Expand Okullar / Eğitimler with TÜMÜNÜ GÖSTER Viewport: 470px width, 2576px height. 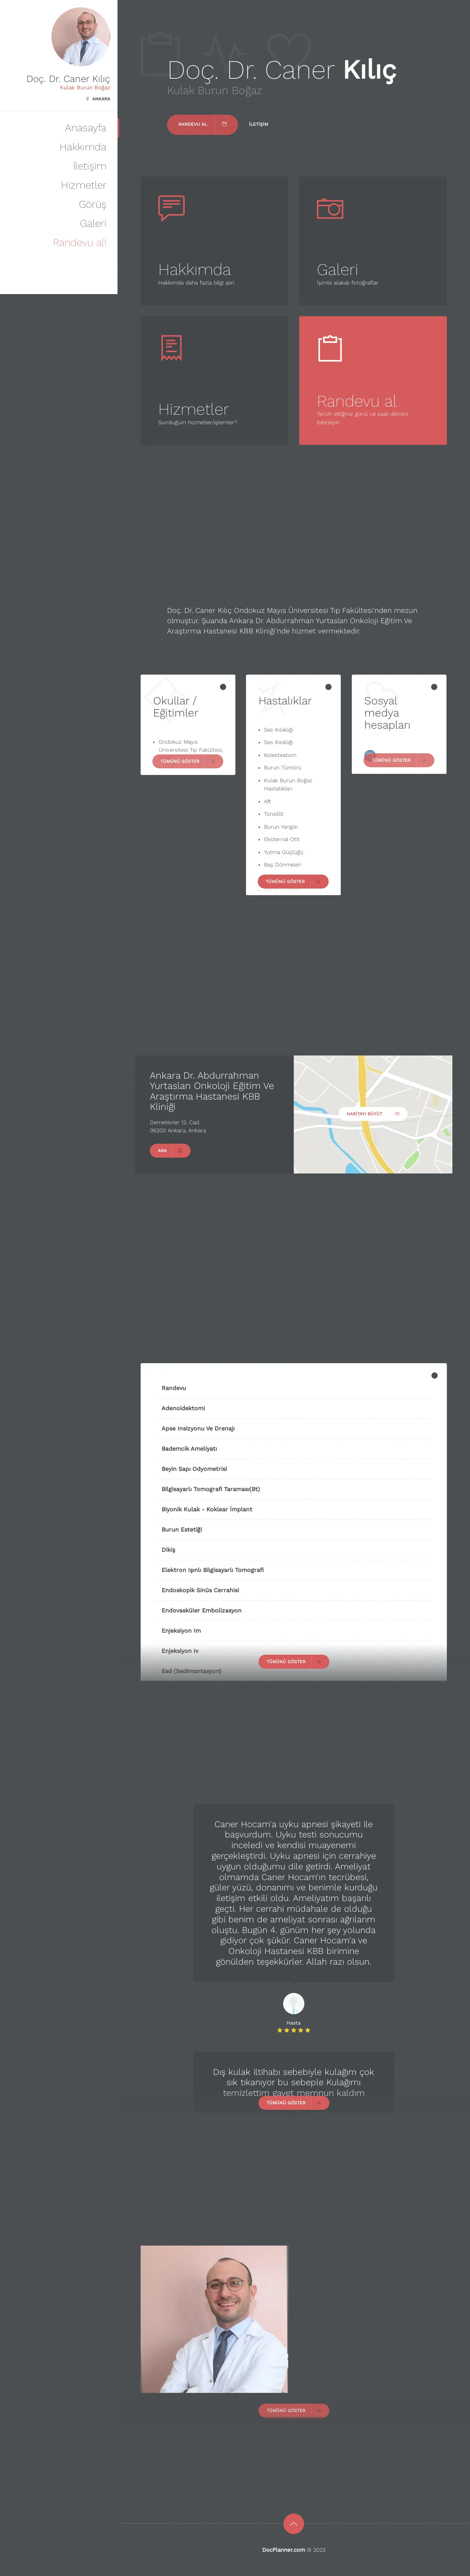188,761
